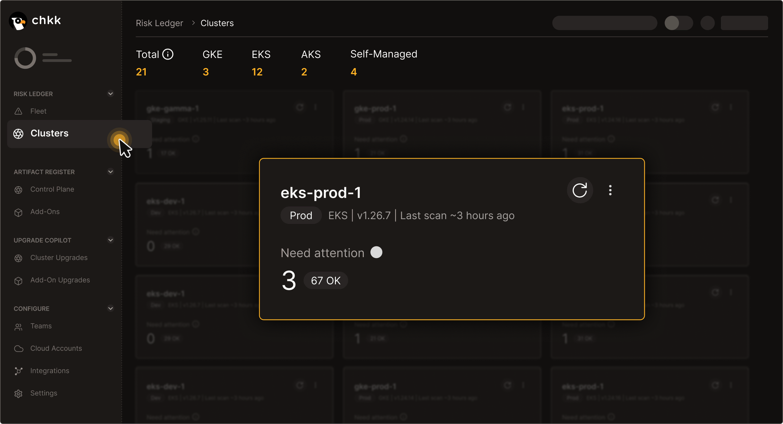Collapse the CONFIGURE section
Image resolution: width=783 pixels, height=424 pixels.
(110, 308)
